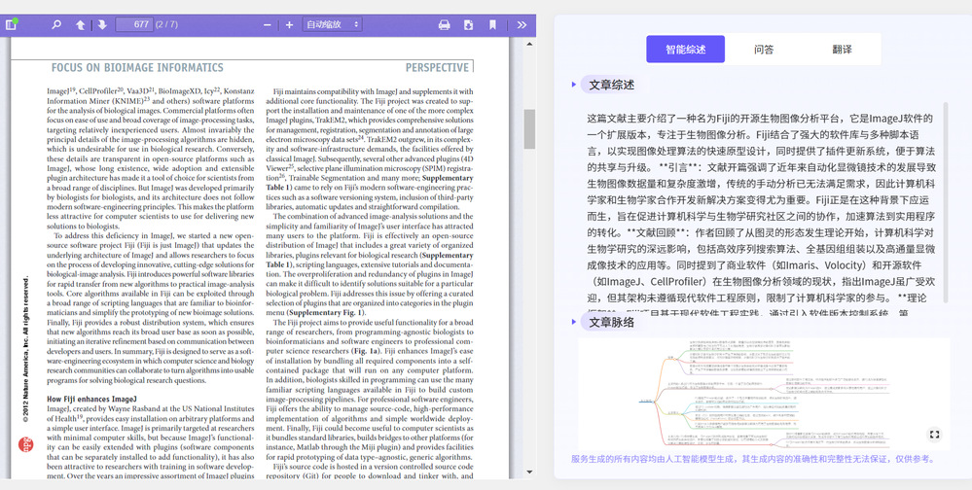Switch to the 智能综述 tab

(685, 49)
